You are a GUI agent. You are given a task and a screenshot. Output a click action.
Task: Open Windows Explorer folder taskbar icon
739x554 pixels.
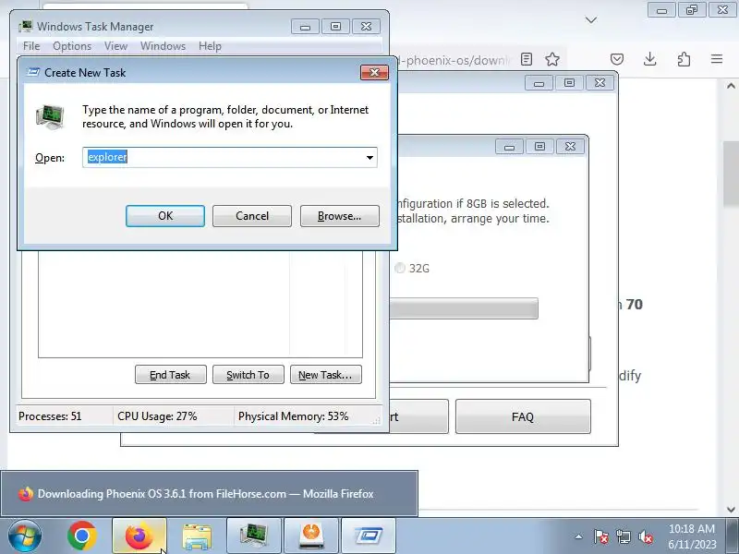[x=197, y=536]
